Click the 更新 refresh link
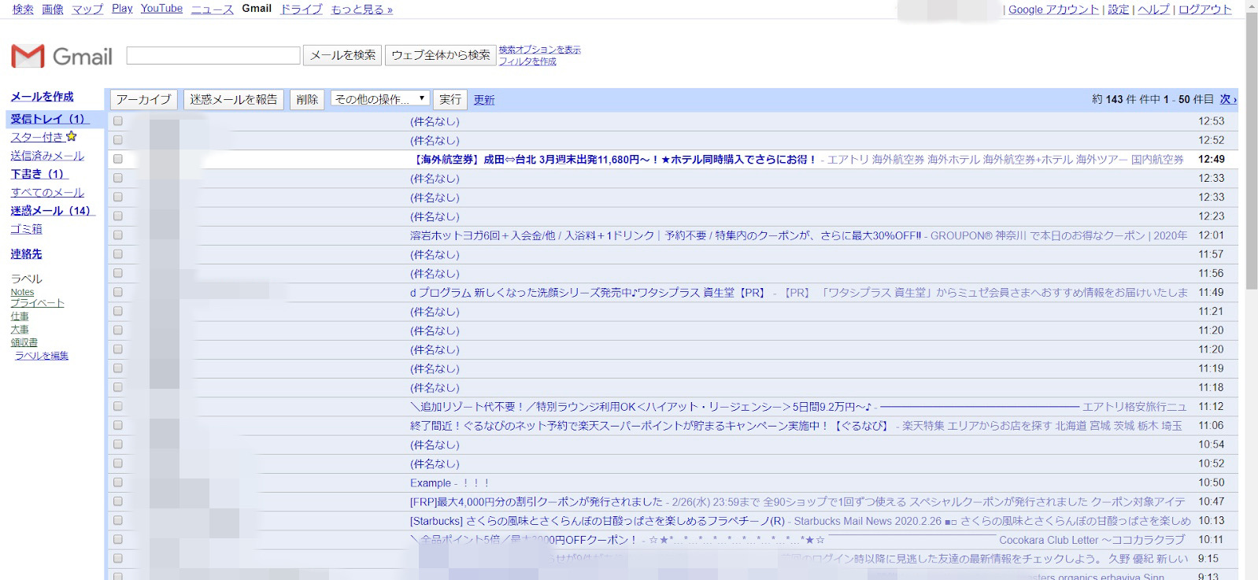 click(484, 100)
